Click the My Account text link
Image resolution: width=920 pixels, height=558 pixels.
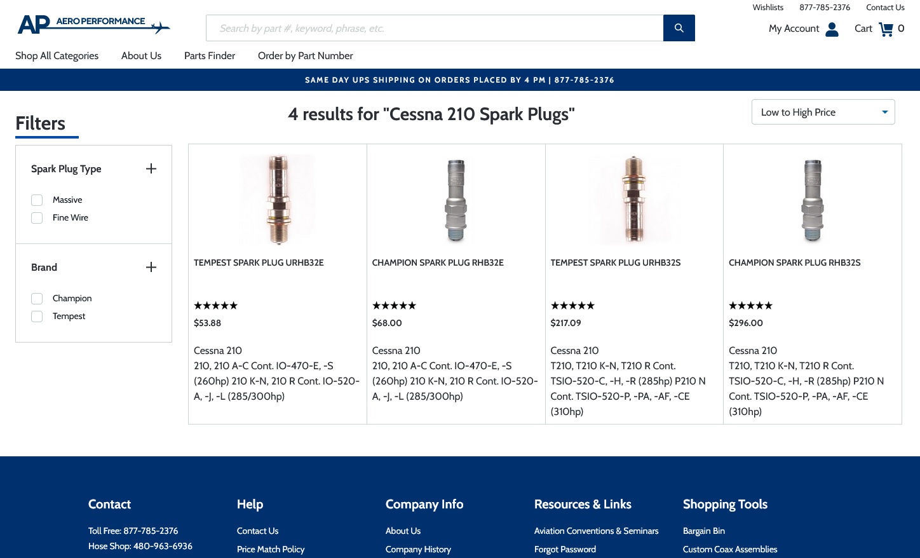coord(794,29)
